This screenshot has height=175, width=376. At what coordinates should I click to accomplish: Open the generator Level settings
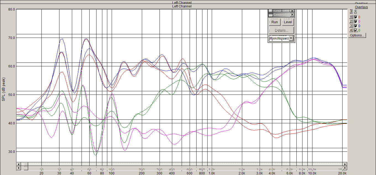[x=288, y=22]
